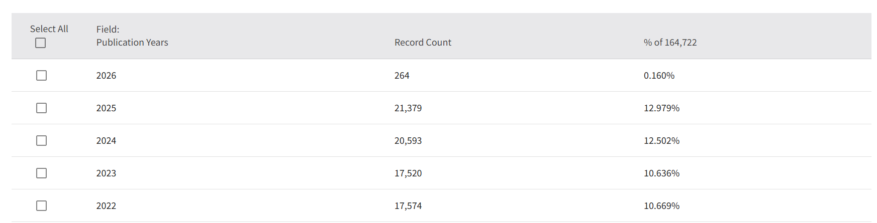Screen dimensions: 877x223
Task: Tick the checkbox for year 2025
Action: (42, 108)
